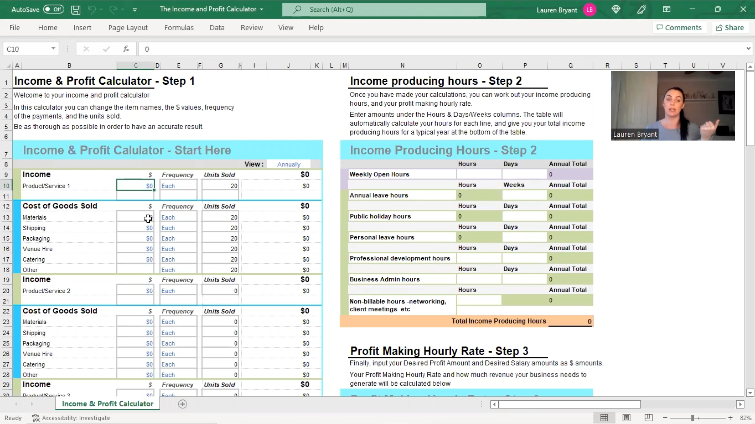Click the New Sheet plus icon
The width and height of the screenshot is (755, 424).
click(182, 404)
